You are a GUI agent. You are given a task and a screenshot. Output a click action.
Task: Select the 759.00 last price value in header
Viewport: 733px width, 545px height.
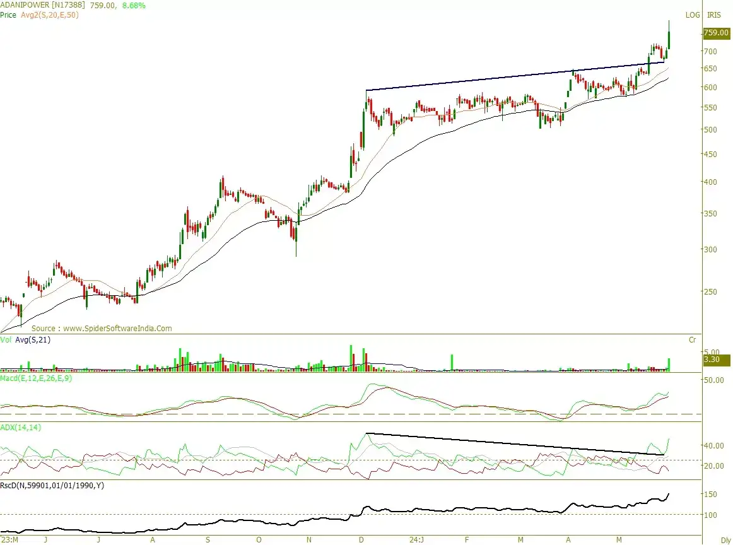(102, 5)
